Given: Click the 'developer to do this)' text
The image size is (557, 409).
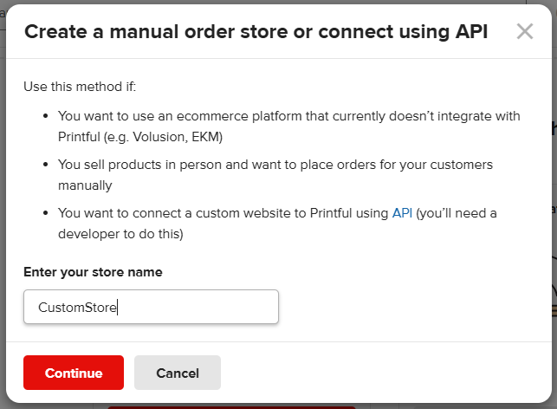Looking at the screenshot, I should click(120, 234).
